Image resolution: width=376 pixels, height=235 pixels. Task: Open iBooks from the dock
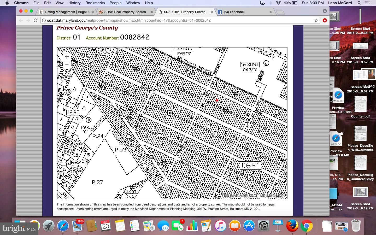[235, 226]
